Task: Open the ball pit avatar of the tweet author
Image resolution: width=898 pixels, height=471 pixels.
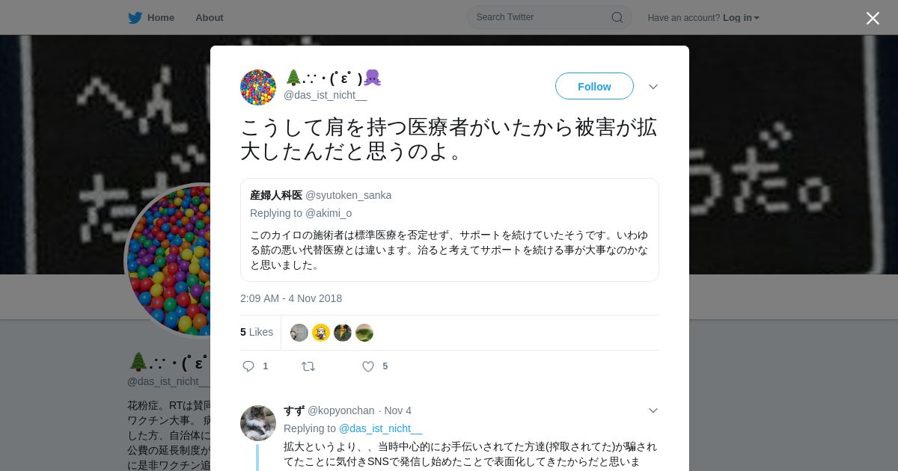Action: [x=258, y=87]
